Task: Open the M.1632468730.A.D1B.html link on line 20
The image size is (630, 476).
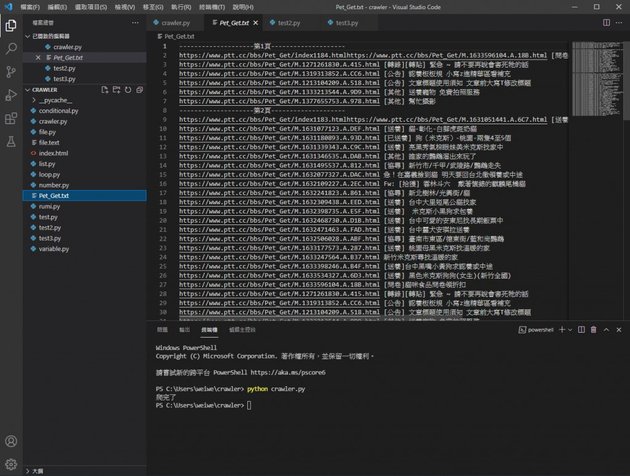Action: pos(279,220)
